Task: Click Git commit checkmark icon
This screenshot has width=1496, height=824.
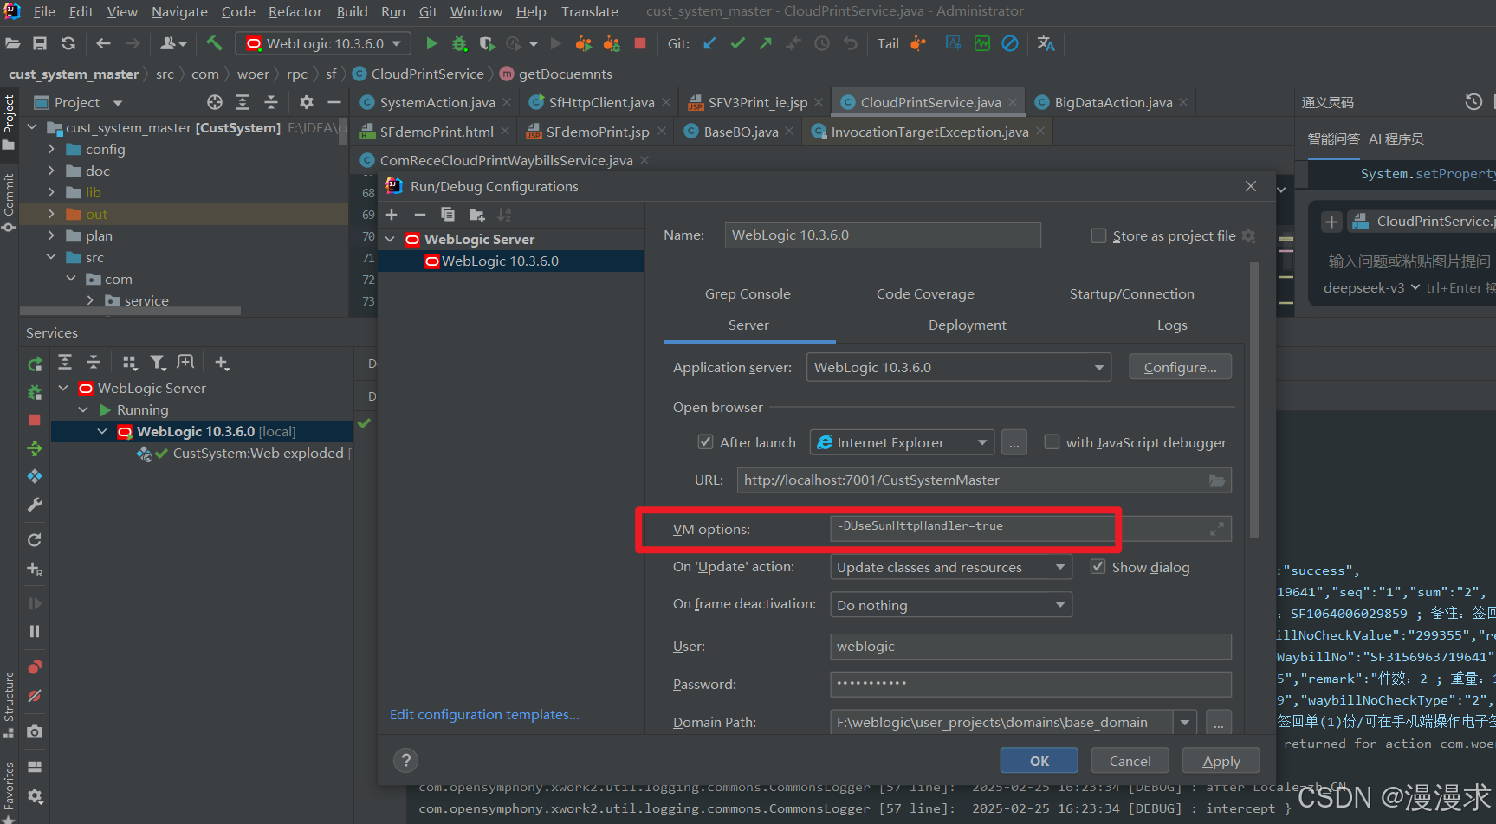Action: tap(738, 43)
